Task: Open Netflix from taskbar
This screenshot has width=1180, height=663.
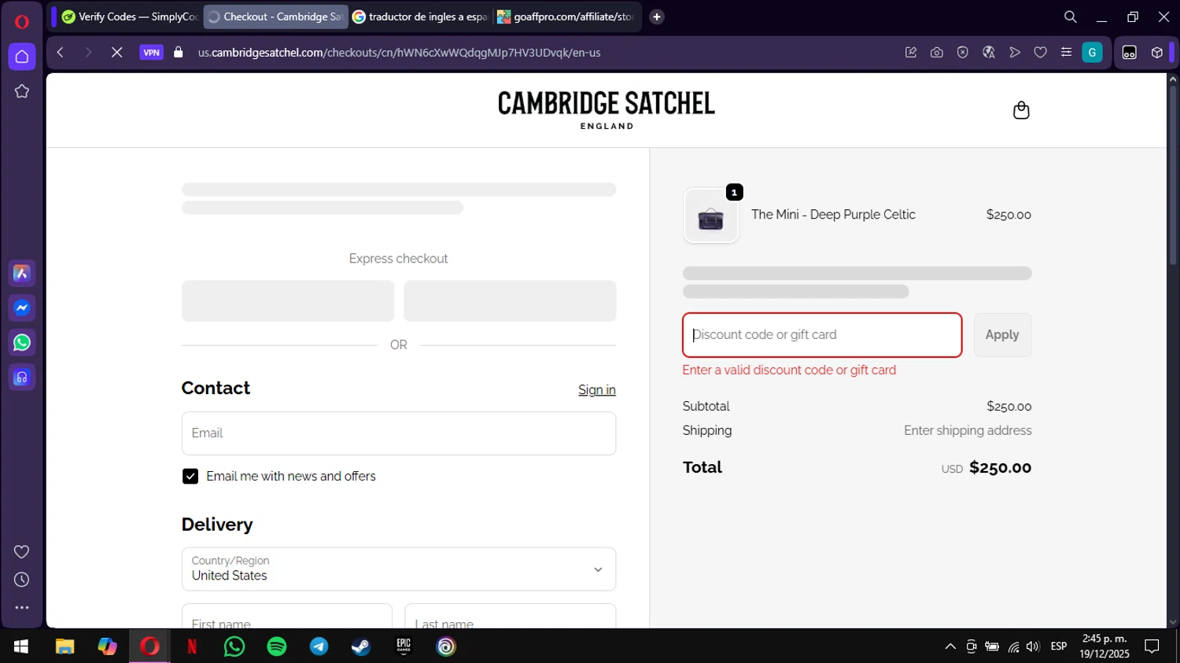Action: point(192,646)
